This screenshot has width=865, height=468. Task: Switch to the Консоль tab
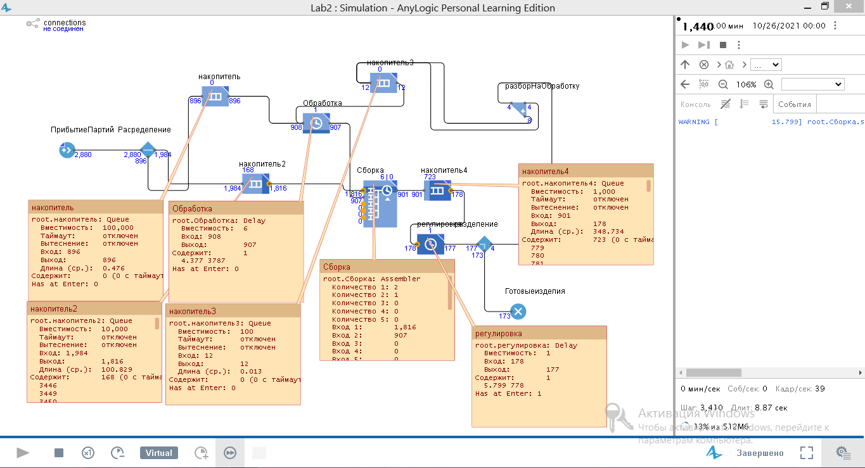coord(695,104)
